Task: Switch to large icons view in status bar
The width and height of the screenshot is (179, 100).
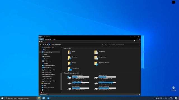Action: [x=139, y=94]
